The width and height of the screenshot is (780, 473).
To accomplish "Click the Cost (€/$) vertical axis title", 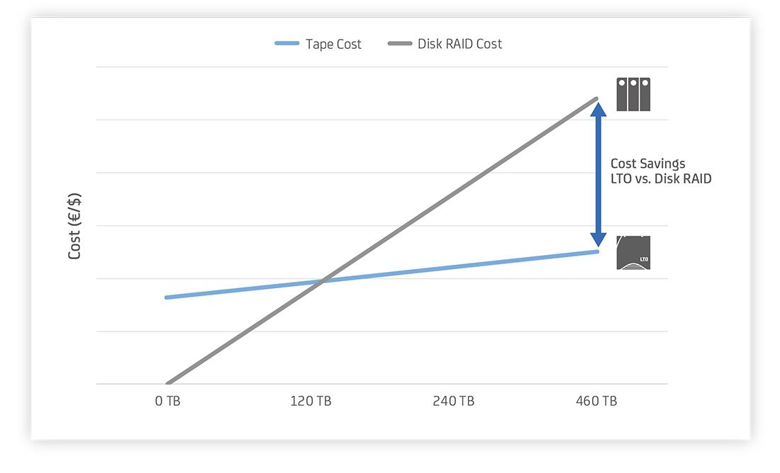I will (x=74, y=226).
